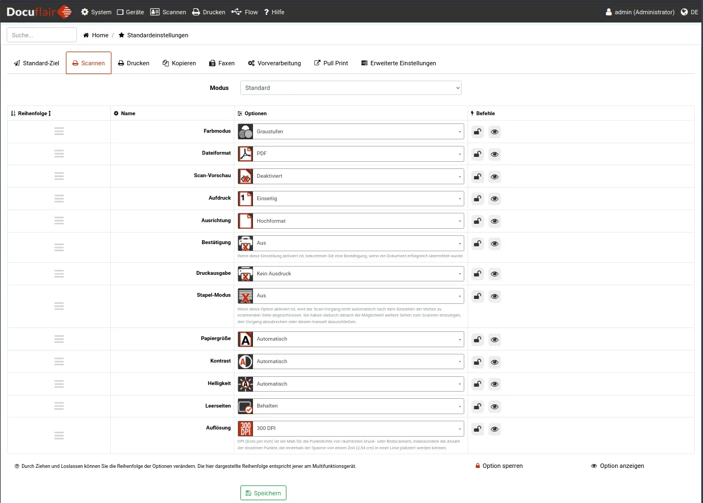Click the Stapel-Modus icon
703x503 pixels.
tap(245, 296)
